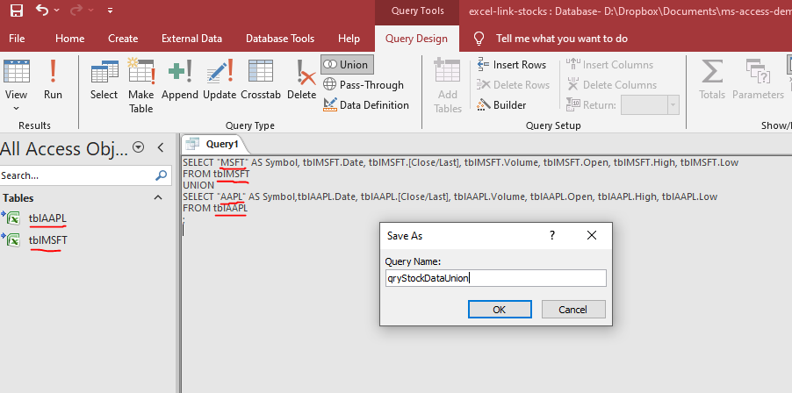
Task: Open the All Access Objects navigation menu
Action: (138, 147)
